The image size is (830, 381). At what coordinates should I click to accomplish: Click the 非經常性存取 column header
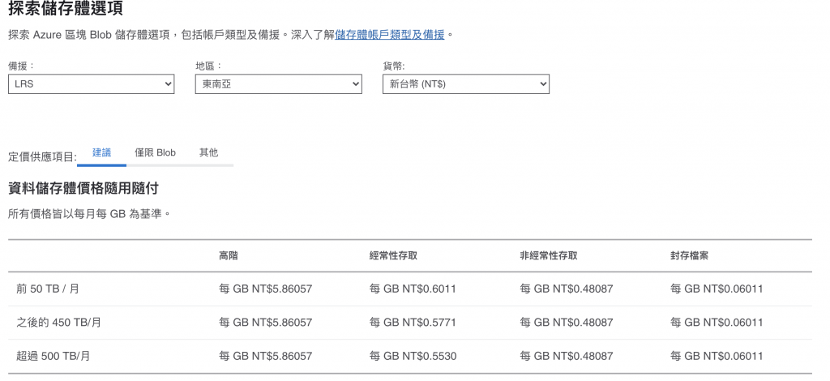549,255
